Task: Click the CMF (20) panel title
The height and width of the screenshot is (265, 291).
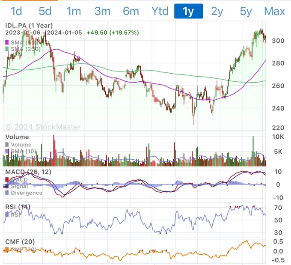Action: 20,242
